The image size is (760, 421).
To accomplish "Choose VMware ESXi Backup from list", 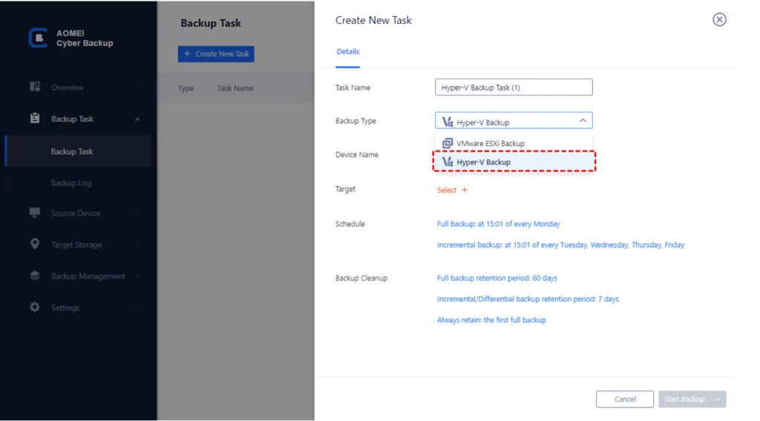I will (x=490, y=144).
